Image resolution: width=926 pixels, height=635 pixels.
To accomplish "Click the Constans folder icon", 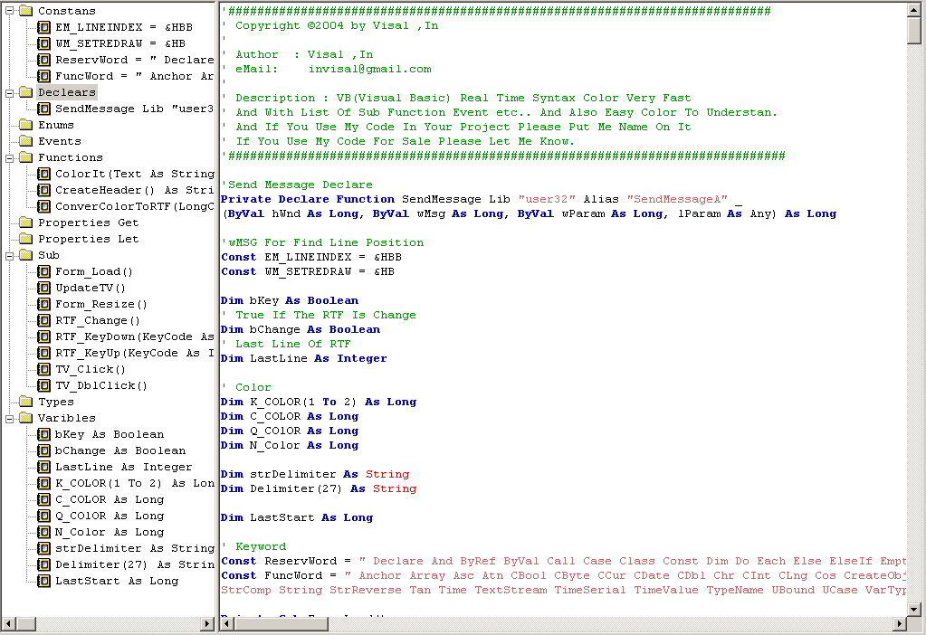I will coord(24,11).
